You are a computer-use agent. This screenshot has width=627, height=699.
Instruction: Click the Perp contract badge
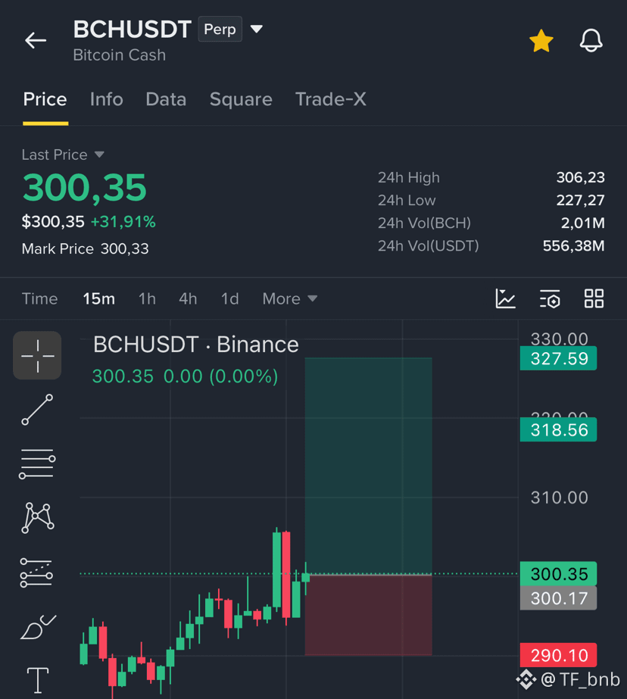click(220, 29)
